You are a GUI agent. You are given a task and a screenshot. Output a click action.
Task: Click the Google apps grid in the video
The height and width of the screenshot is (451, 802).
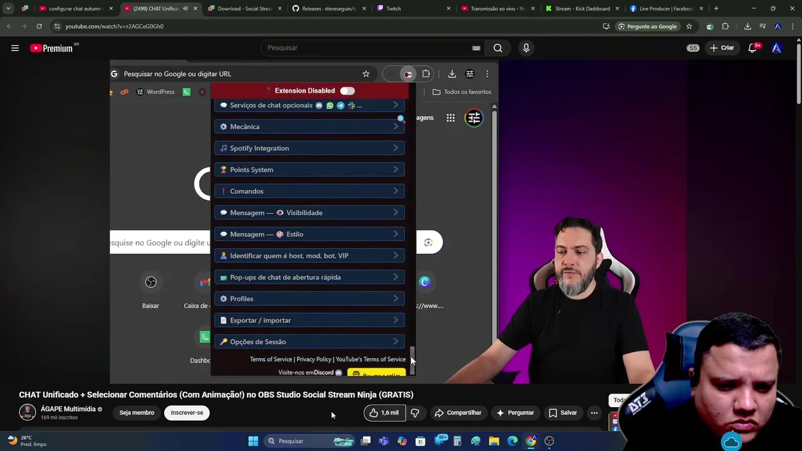(450, 118)
